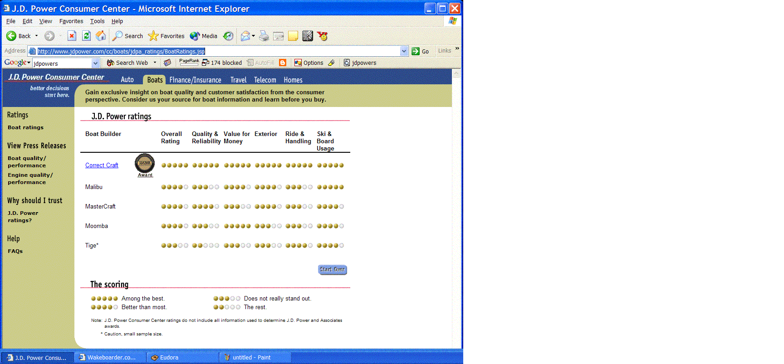784x364 pixels.
Task: Switch to the Auto tab
Action: coord(127,79)
